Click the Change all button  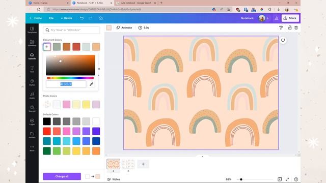click(62, 176)
